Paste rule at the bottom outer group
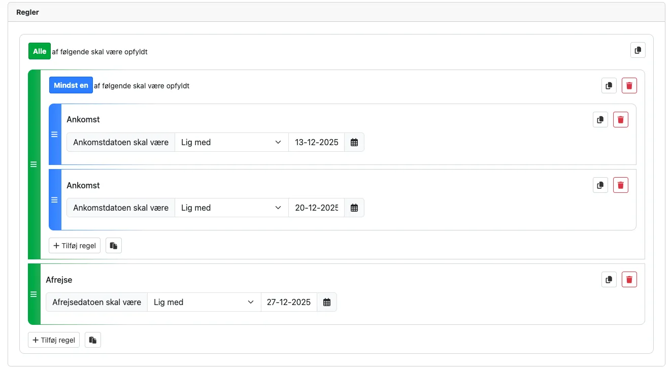The image size is (671, 368). tap(92, 340)
